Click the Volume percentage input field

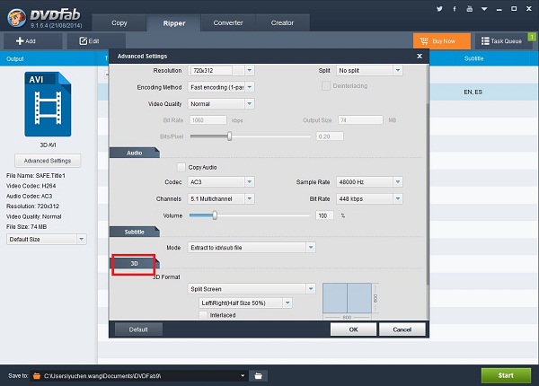pos(324,215)
